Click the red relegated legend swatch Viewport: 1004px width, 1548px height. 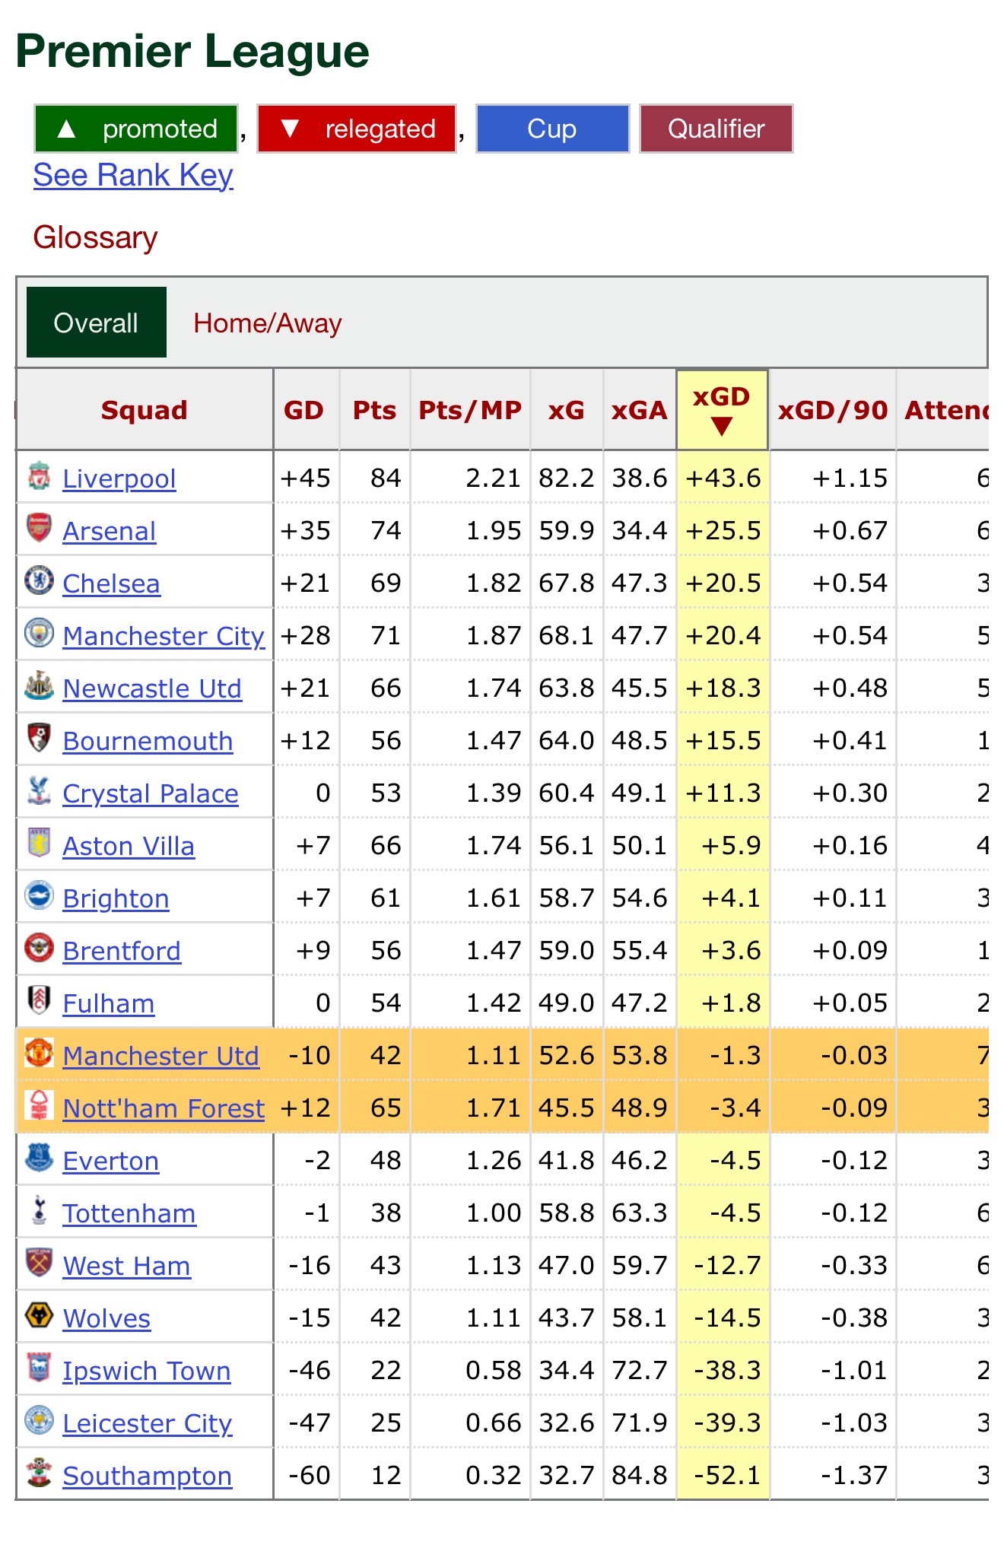tap(357, 129)
